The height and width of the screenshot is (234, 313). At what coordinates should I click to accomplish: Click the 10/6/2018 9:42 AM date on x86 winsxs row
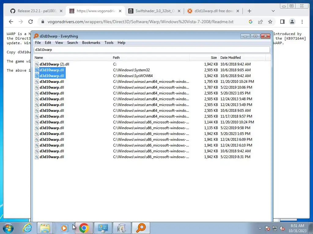236,151
